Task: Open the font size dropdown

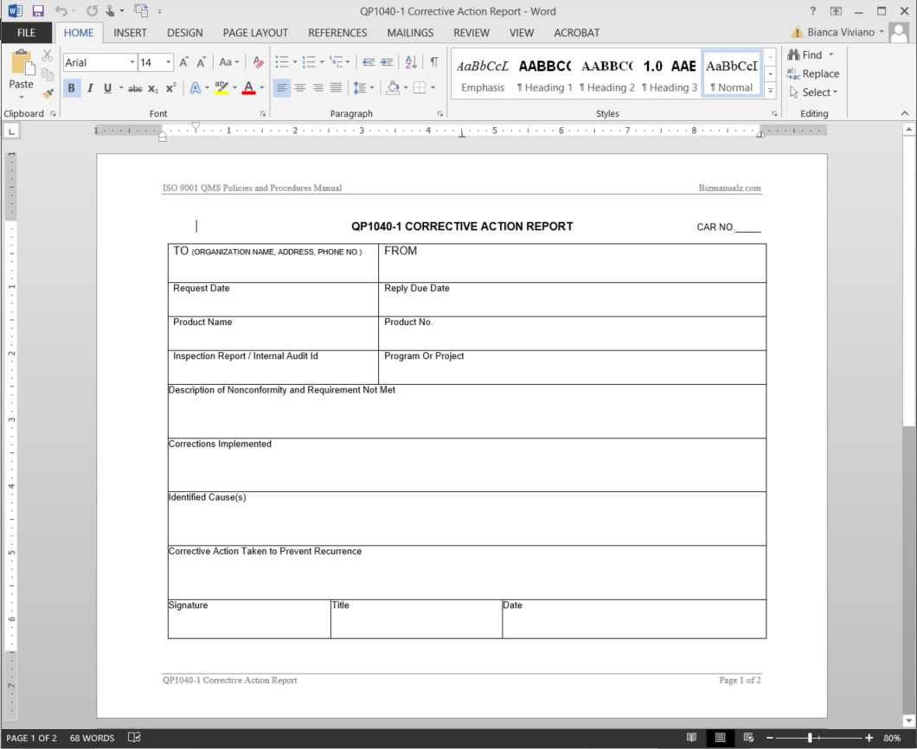Action: (168, 62)
